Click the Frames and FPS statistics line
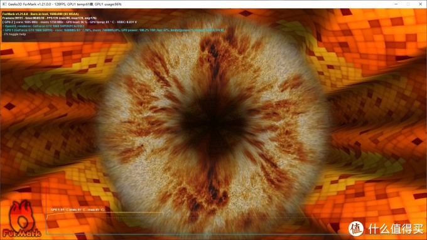Image resolution: width=427 pixels, height=240 pixels. click(x=49, y=18)
